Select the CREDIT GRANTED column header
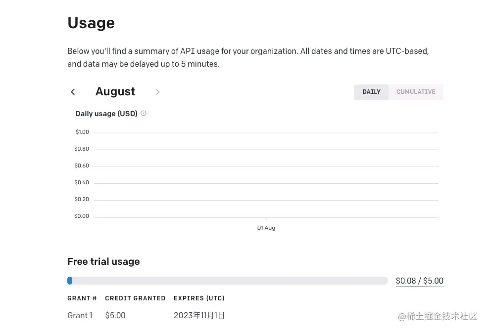 click(x=135, y=298)
